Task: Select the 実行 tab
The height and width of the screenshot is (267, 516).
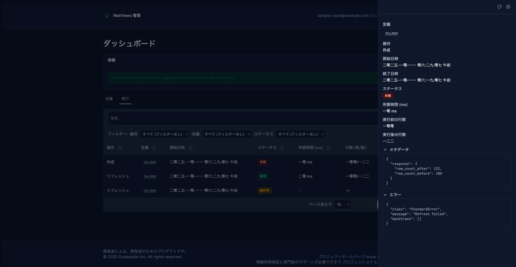Action: (x=125, y=99)
